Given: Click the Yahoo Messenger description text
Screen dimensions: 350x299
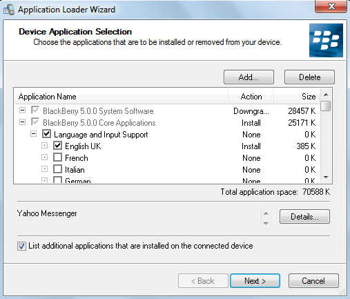Looking at the screenshot, I should pos(47,213).
